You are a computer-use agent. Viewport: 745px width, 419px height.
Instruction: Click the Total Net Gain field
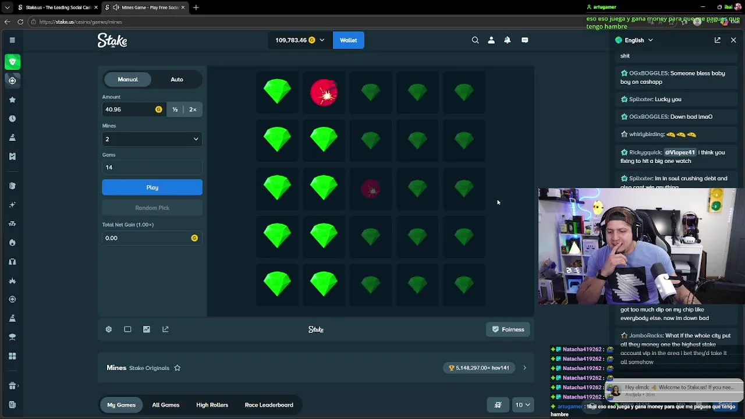coord(152,238)
